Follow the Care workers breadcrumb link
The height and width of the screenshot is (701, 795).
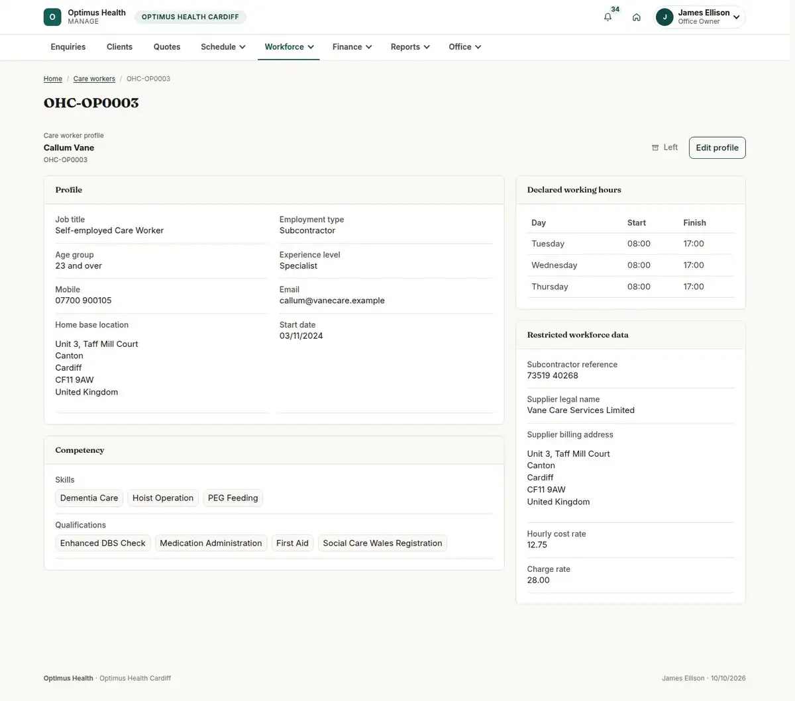pos(94,79)
